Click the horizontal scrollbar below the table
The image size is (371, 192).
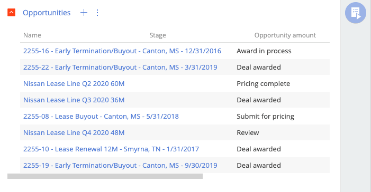coord(105,176)
